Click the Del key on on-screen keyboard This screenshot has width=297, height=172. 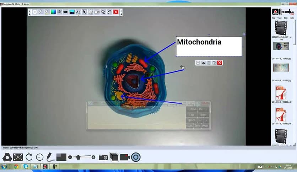[203, 109]
